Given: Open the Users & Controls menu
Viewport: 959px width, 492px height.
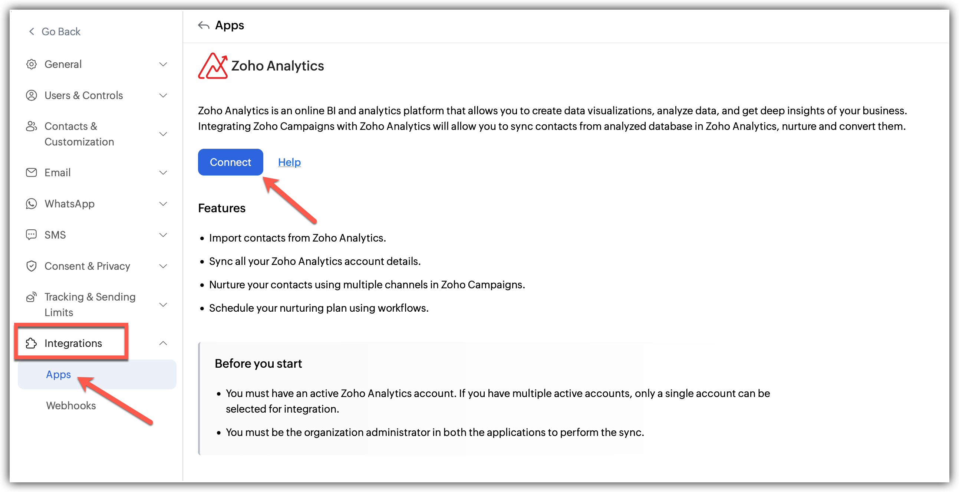Looking at the screenshot, I should (x=97, y=95).
